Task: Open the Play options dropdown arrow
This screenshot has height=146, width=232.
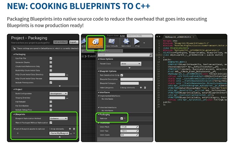Action: (x=144, y=43)
